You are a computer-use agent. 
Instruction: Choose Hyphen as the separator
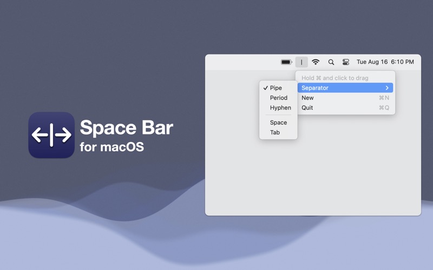278,107
